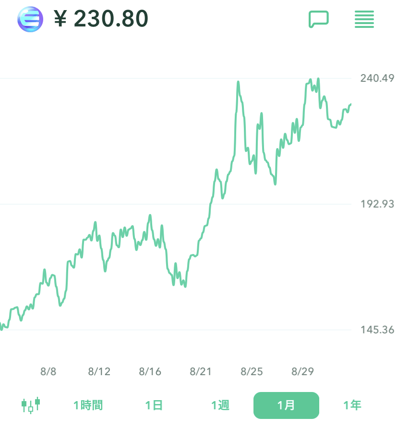Select the 1月 time range button
The image size is (397, 430).
[286, 405]
